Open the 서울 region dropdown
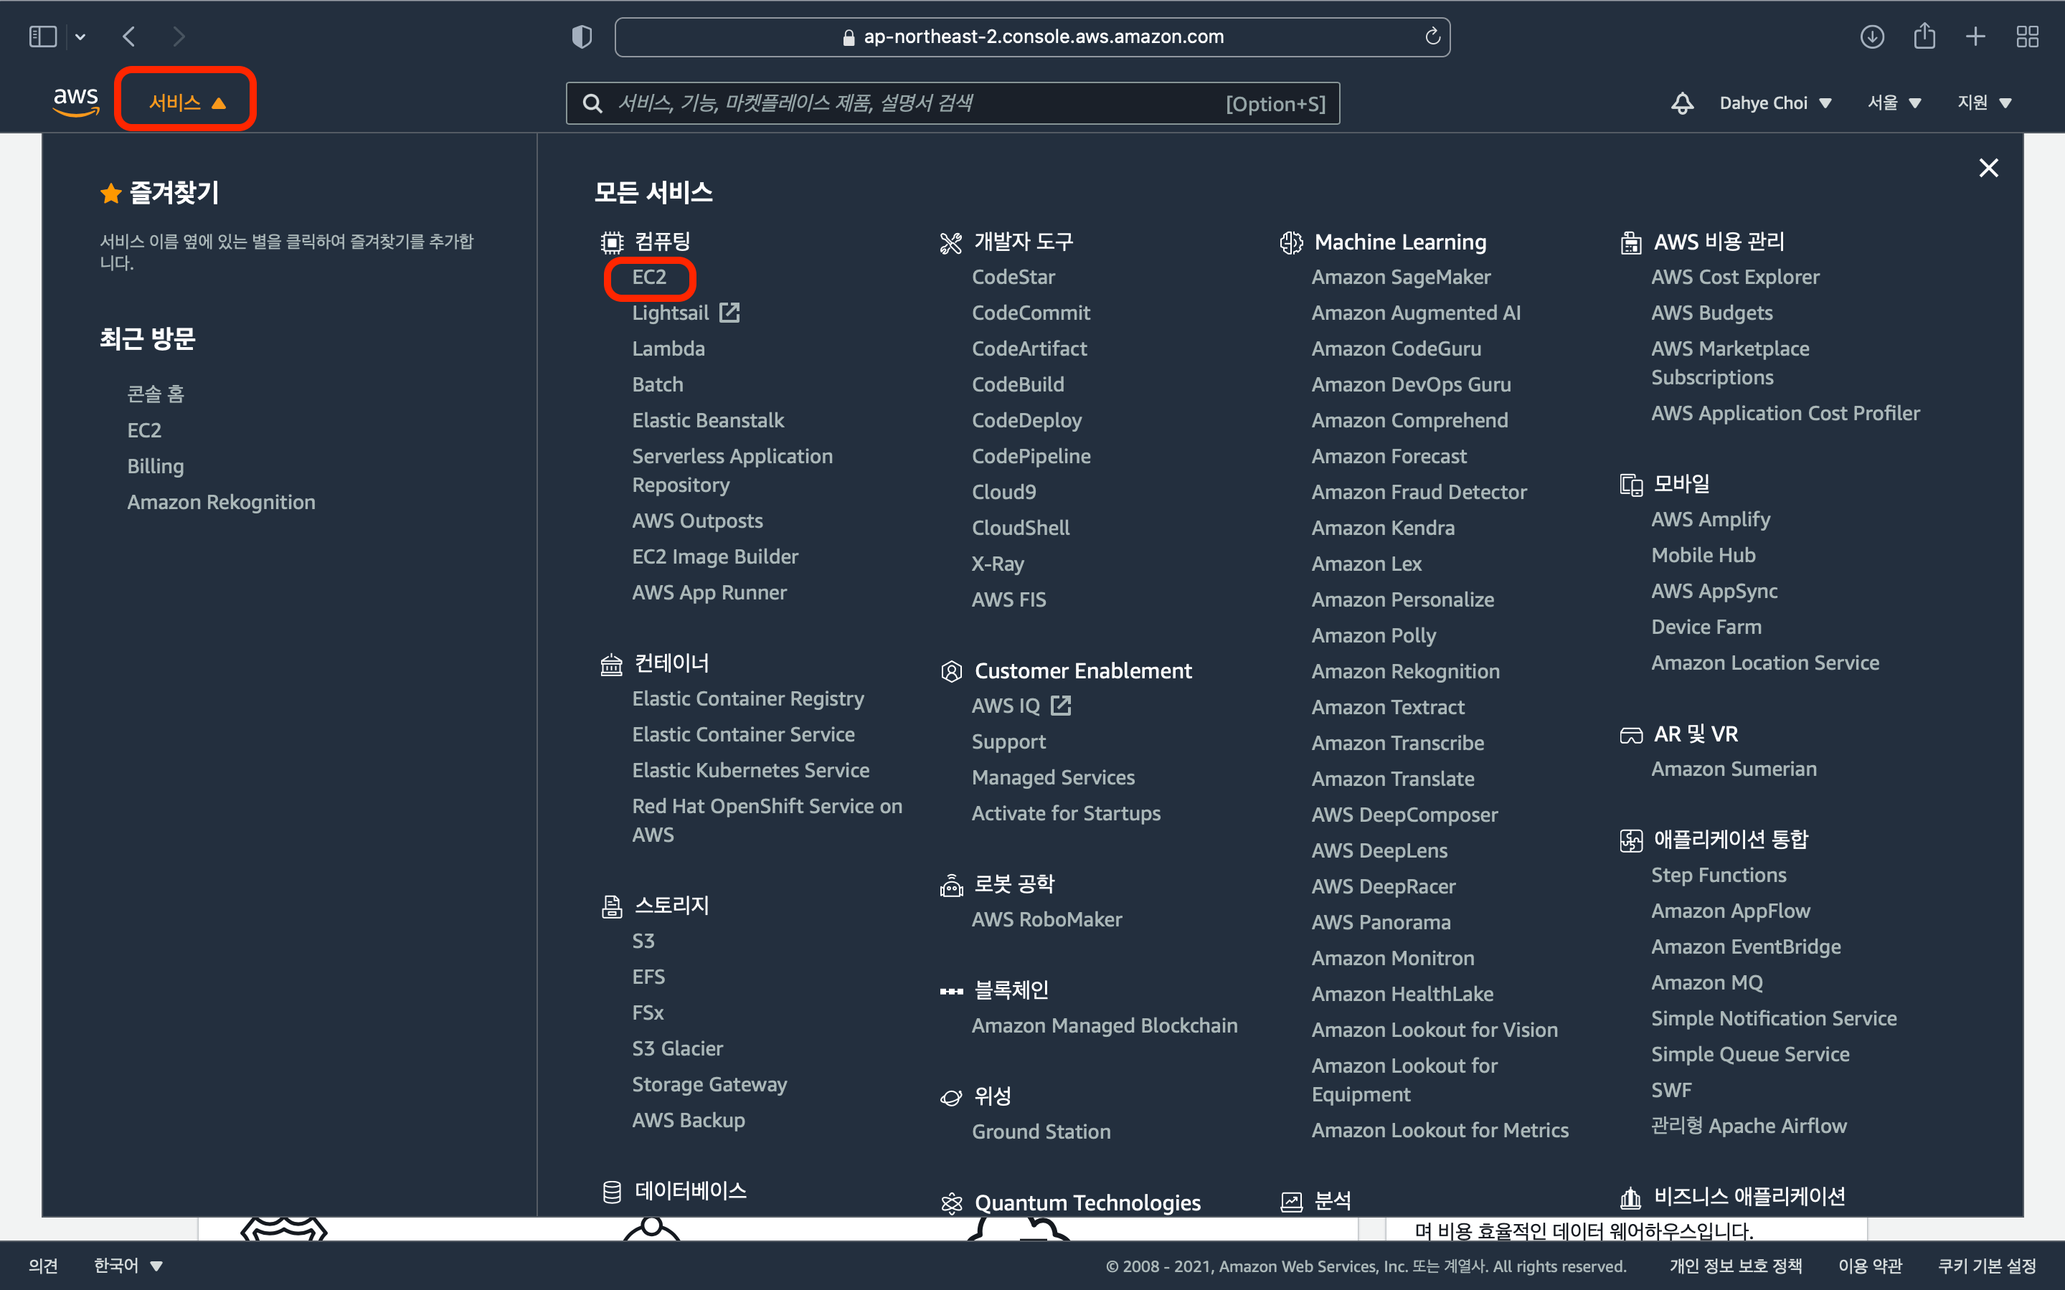This screenshot has width=2065, height=1290. coord(1894,103)
